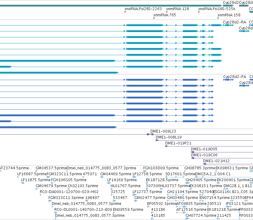Click the Cyp28d2-PA CDS label
Screen dimensions: 253x220
click(x=235, y=77)
